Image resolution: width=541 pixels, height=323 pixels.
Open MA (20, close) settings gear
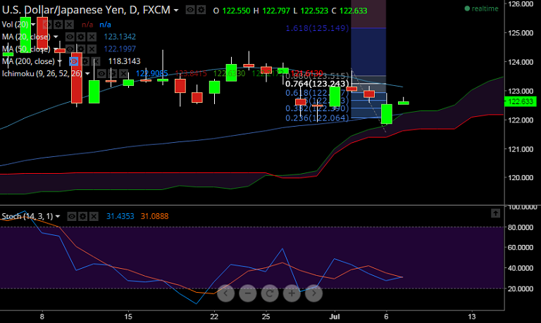pos(80,37)
